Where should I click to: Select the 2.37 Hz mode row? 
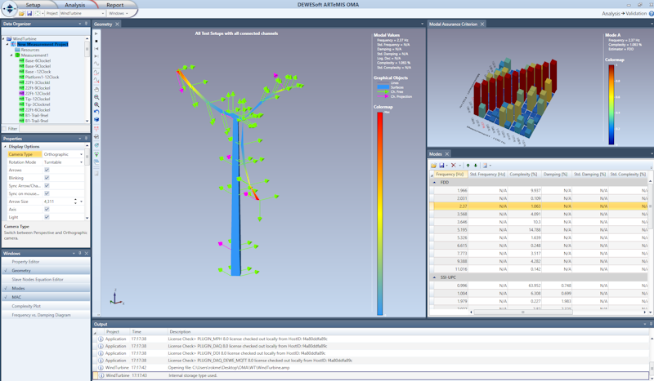click(539, 206)
